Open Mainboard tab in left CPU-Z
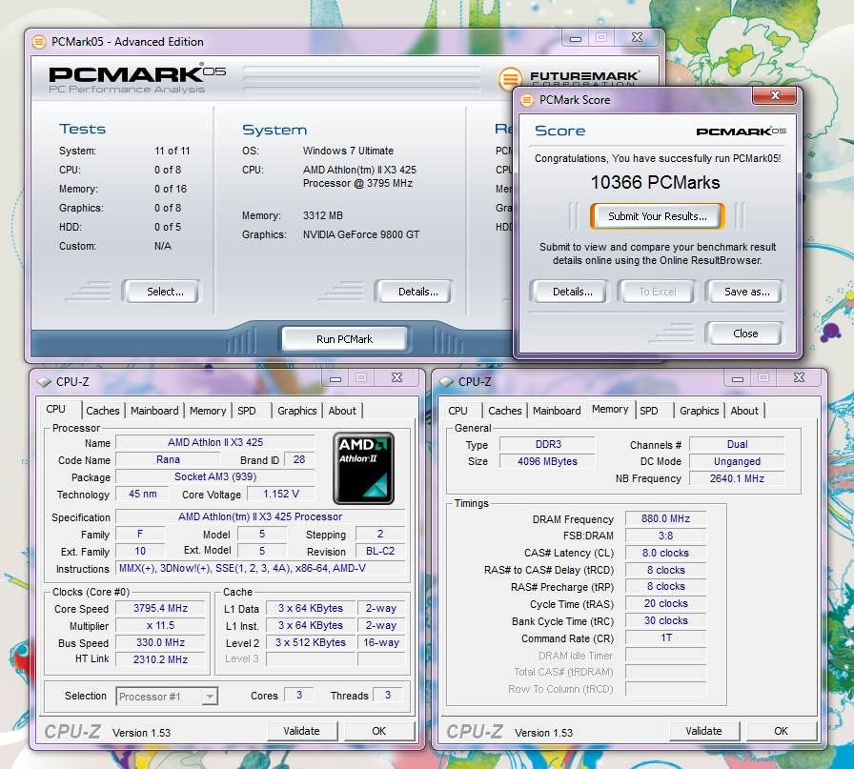This screenshot has height=769, width=854. [x=154, y=411]
